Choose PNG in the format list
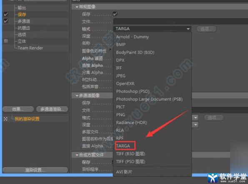 120,115
